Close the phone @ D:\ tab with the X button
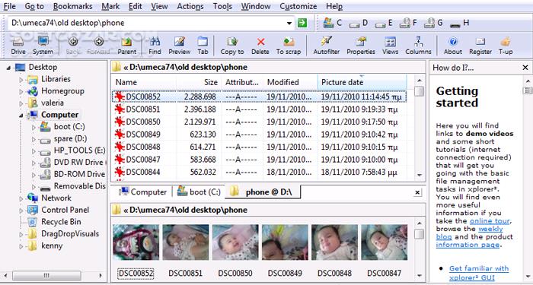The height and width of the screenshot is (285, 533). click(418, 193)
